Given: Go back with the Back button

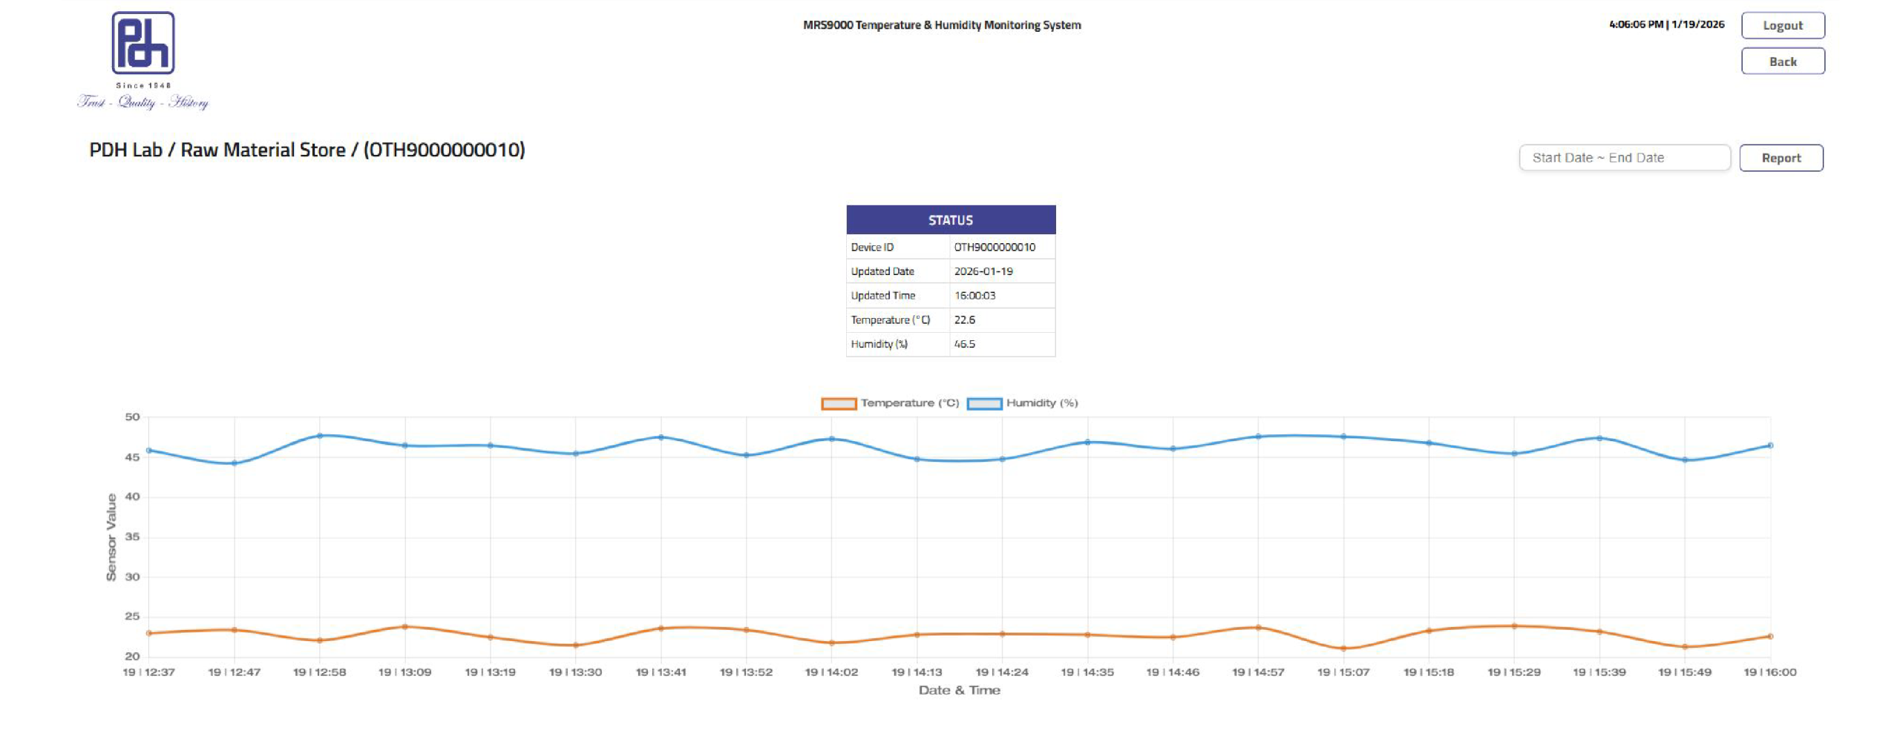Looking at the screenshot, I should tap(1781, 62).
